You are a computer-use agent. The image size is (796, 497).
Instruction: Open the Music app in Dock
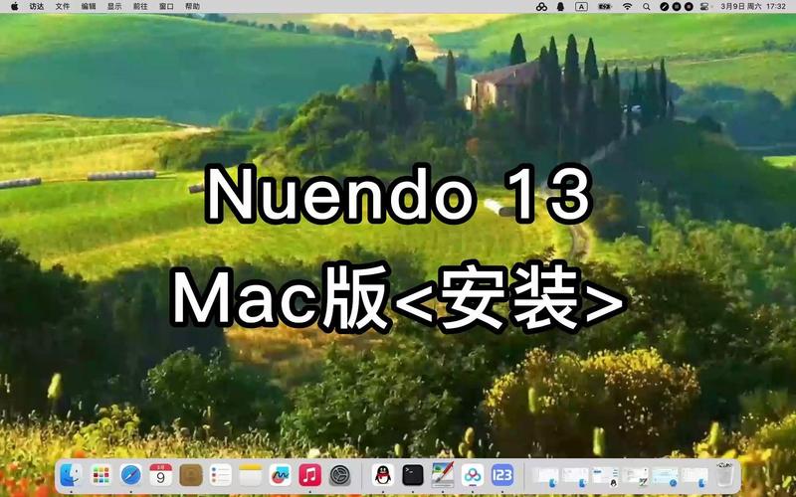tap(310, 475)
